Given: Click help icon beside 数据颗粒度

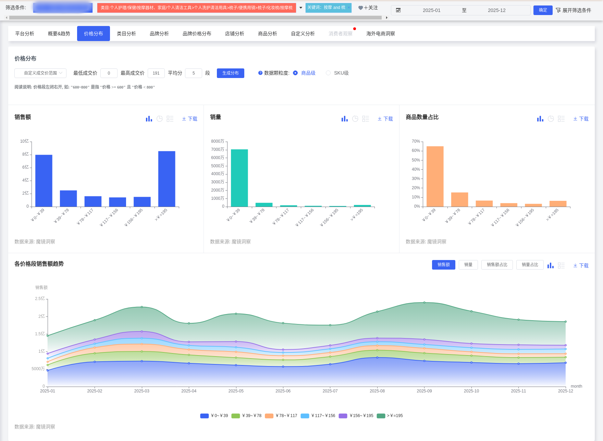Looking at the screenshot, I should [260, 73].
